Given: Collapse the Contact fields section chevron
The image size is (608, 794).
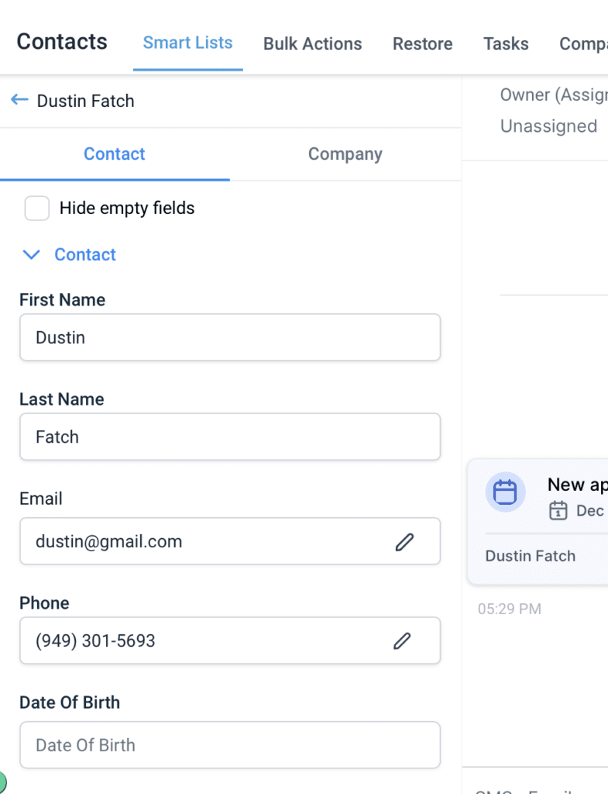Looking at the screenshot, I should (x=31, y=254).
